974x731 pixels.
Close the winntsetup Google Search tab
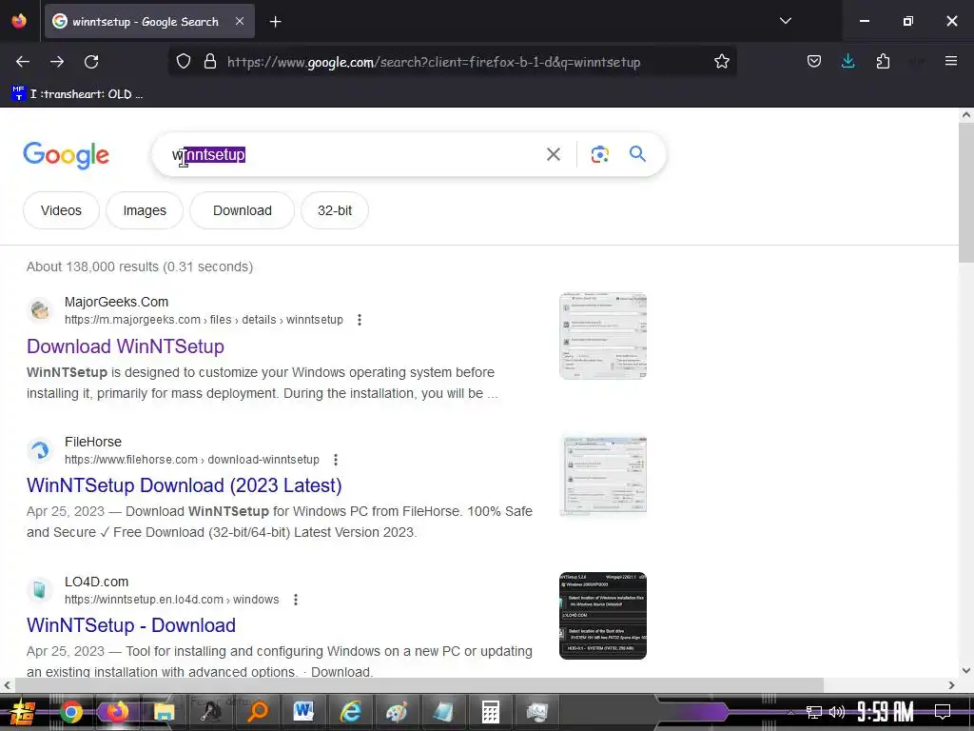[239, 21]
